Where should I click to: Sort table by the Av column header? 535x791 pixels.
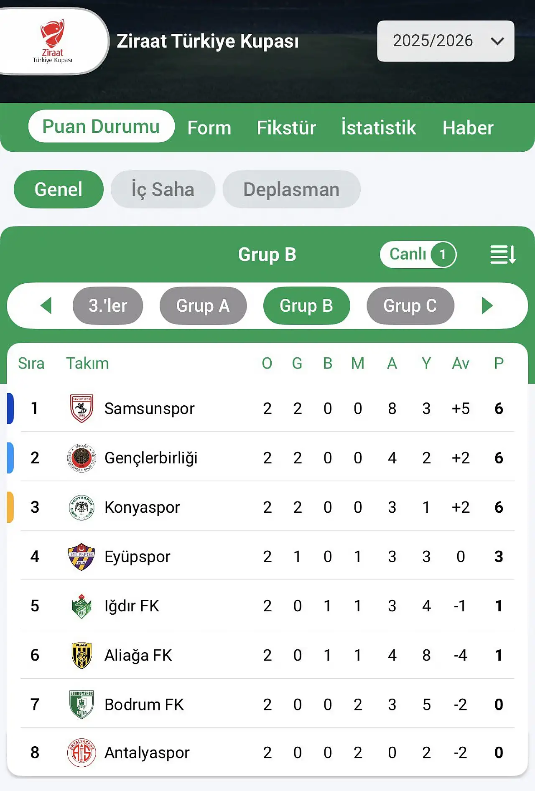[461, 363]
